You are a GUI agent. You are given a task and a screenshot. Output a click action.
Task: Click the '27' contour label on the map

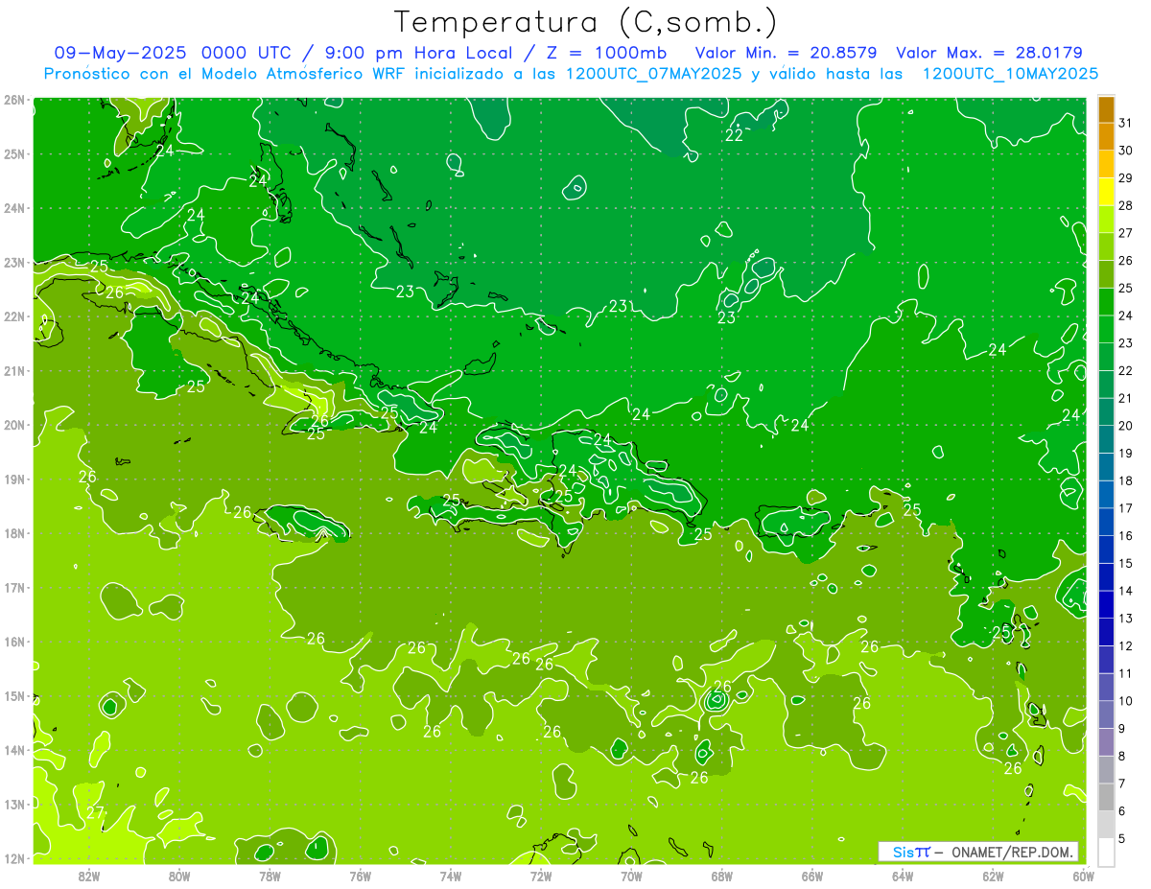click(x=95, y=813)
